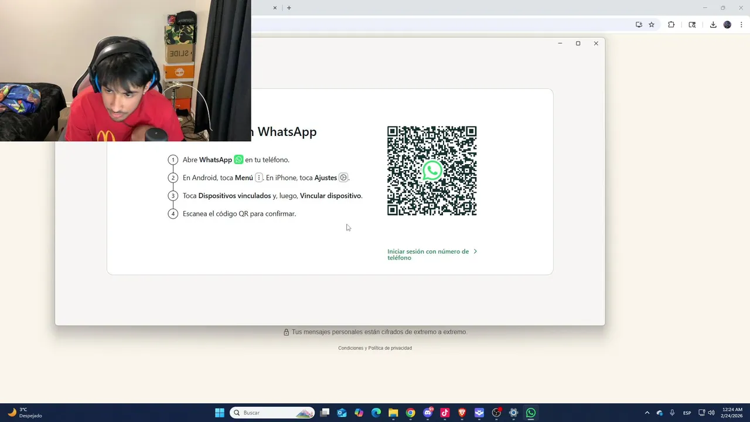Click the Menú three-dot icon in step 2
Image resolution: width=750 pixels, height=422 pixels.
(x=259, y=178)
